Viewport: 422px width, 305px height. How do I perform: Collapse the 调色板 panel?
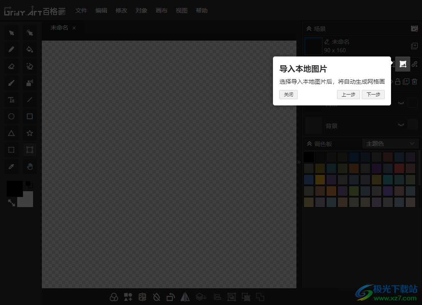coord(309,143)
